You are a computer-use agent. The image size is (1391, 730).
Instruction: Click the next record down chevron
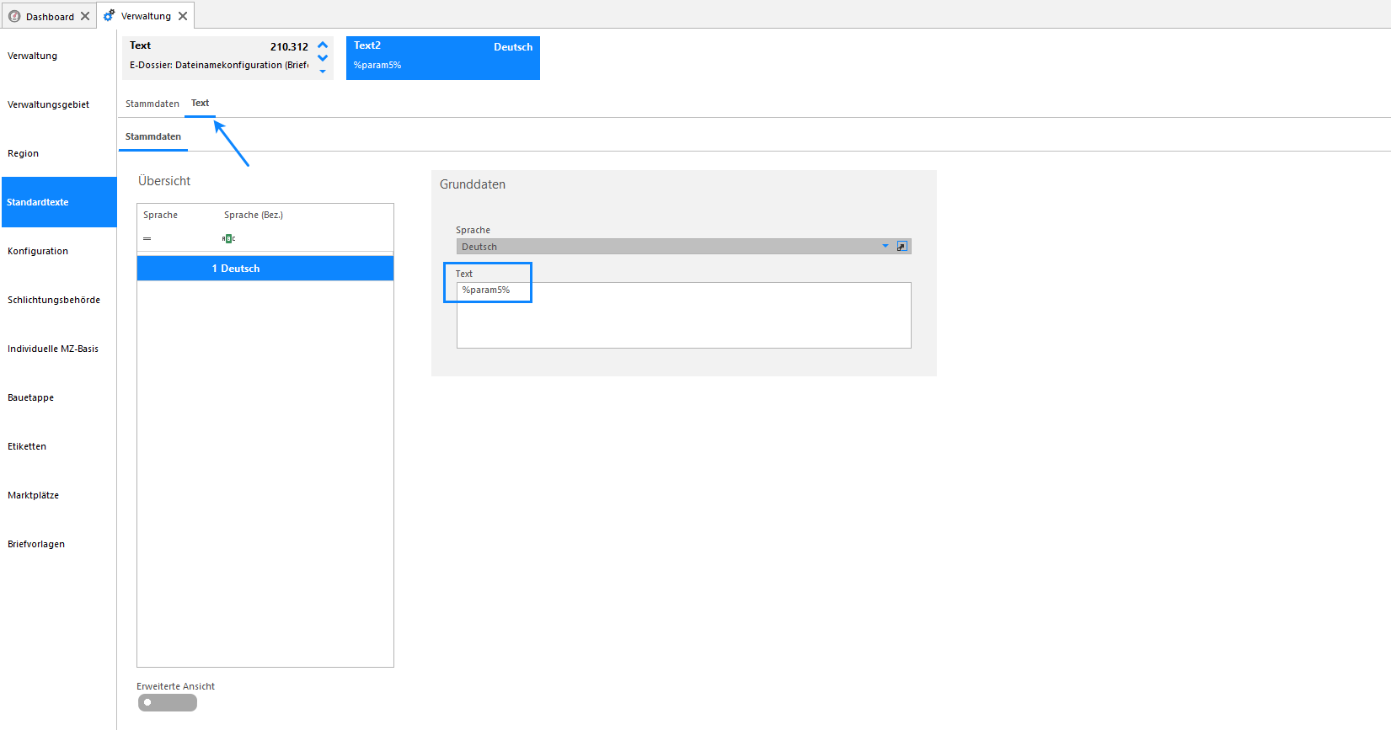323,58
